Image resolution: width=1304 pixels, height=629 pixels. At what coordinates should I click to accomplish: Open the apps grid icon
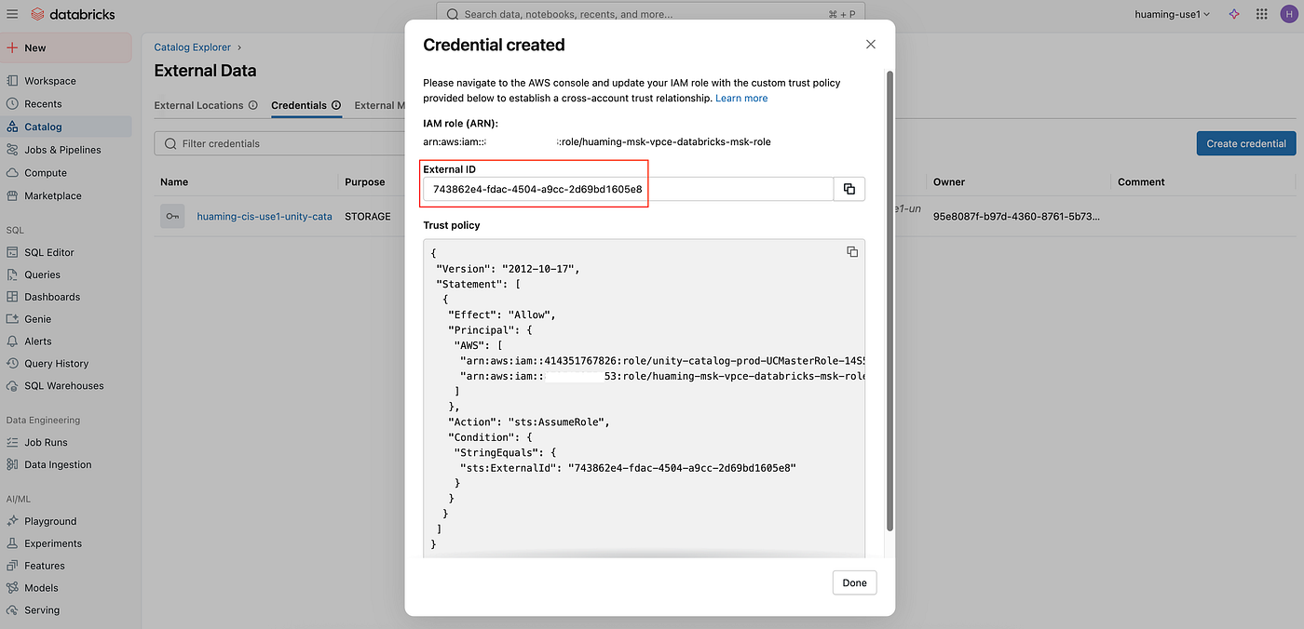[x=1262, y=14]
